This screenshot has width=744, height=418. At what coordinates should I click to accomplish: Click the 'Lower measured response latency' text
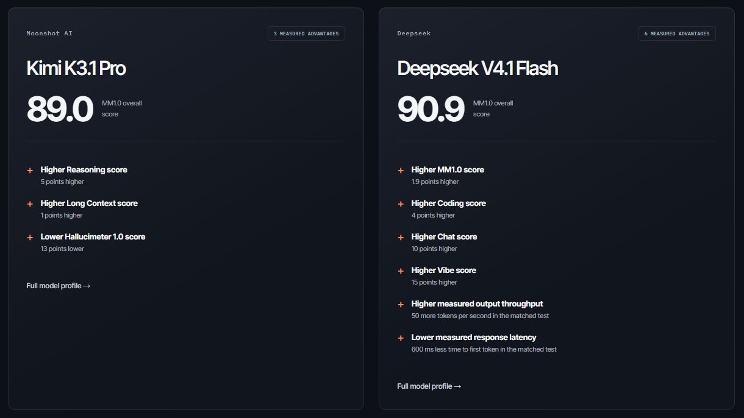point(474,338)
